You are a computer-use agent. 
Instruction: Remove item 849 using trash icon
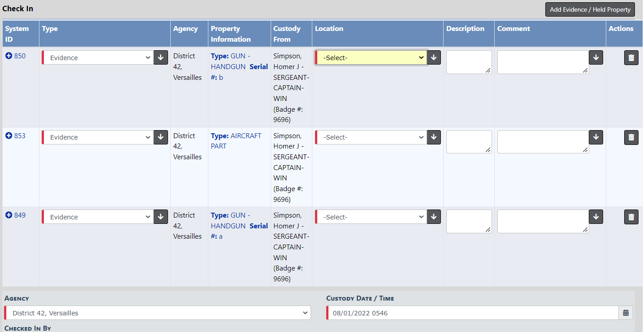tap(631, 217)
